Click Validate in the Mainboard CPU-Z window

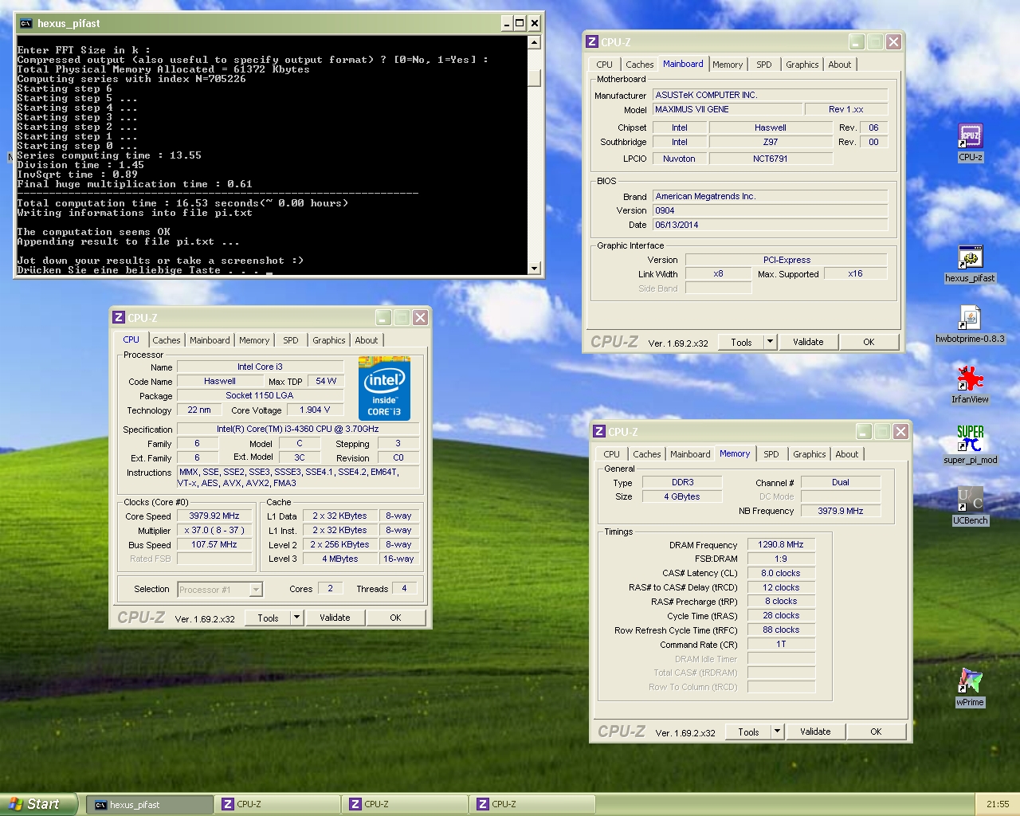(808, 343)
